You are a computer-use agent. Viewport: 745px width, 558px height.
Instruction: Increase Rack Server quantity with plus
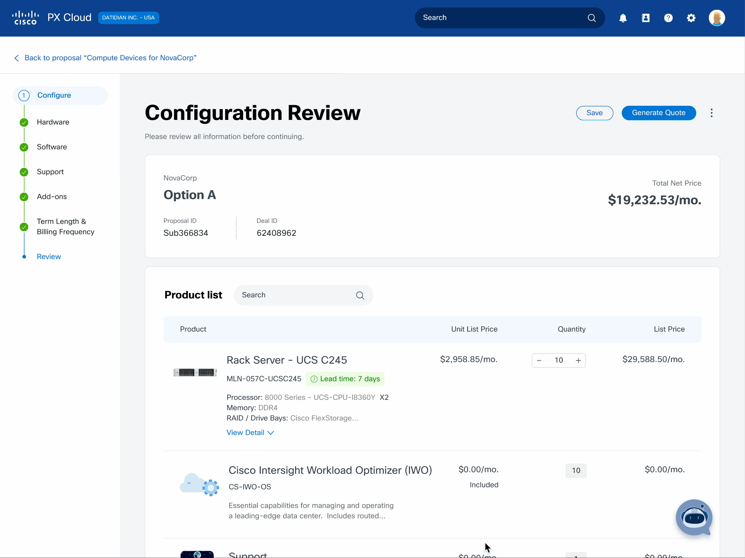(x=578, y=360)
